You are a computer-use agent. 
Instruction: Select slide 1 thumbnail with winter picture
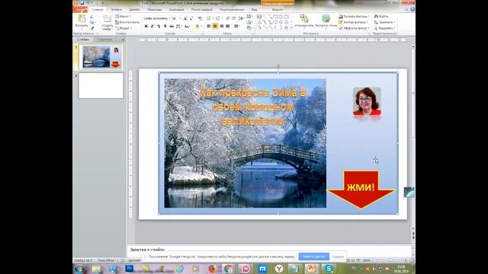tap(101, 57)
